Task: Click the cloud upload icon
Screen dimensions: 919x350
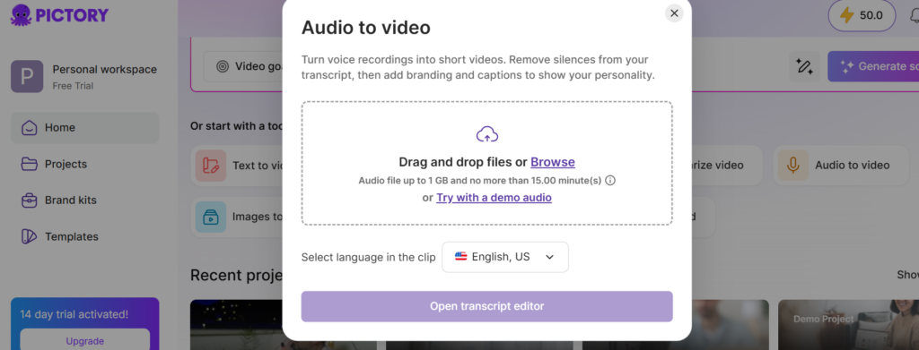Action: [x=487, y=135]
